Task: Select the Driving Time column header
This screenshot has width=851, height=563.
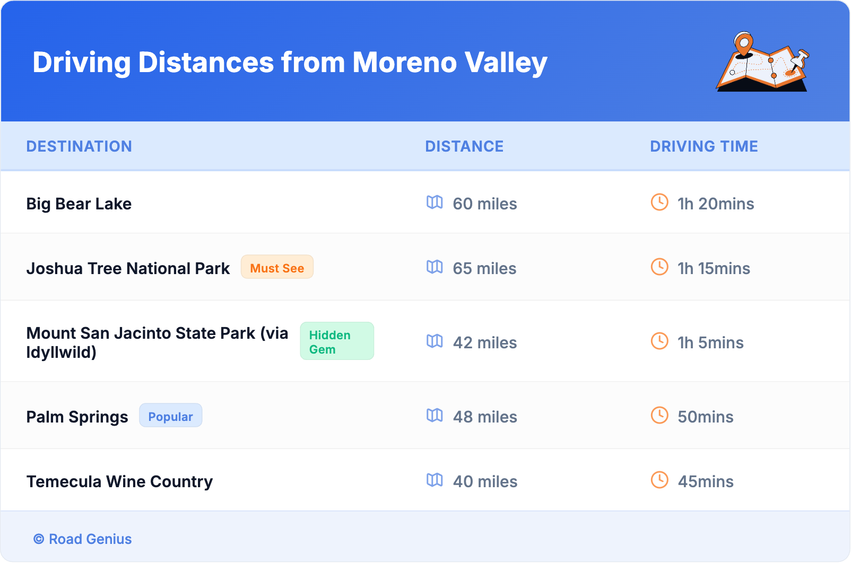Action: tap(704, 146)
